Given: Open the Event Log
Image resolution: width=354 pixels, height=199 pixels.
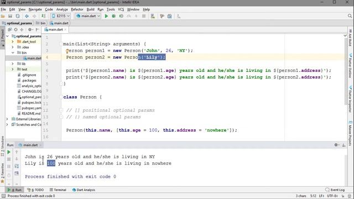Looking at the screenshot, I should coord(335,190).
